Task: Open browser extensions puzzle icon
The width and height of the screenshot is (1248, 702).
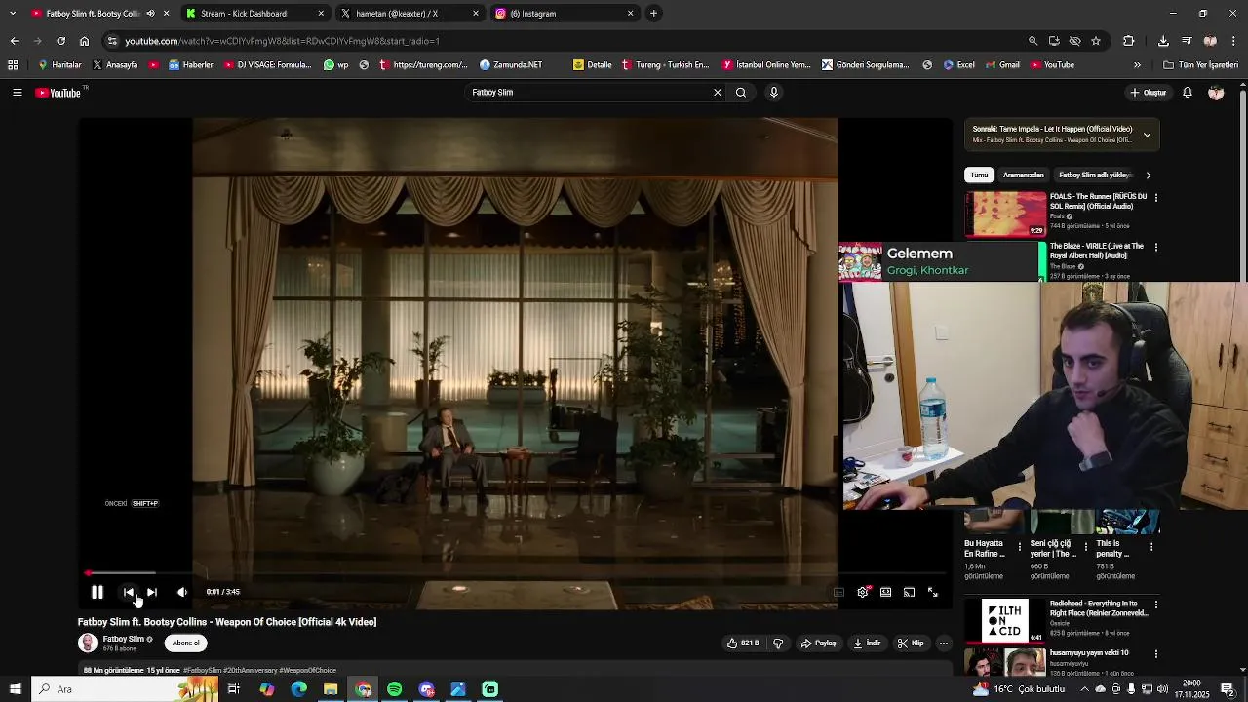Action: click(1129, 41)
